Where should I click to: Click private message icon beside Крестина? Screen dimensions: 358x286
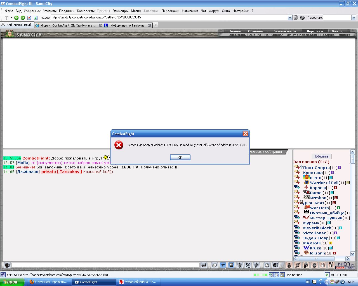click(297, 172)
